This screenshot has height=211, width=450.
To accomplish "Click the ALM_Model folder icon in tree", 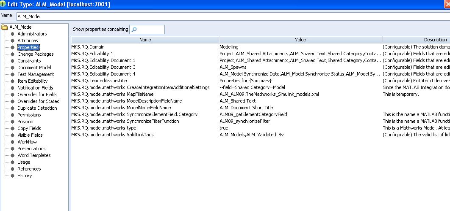I will pyautogui.click(x=5, y=27).
